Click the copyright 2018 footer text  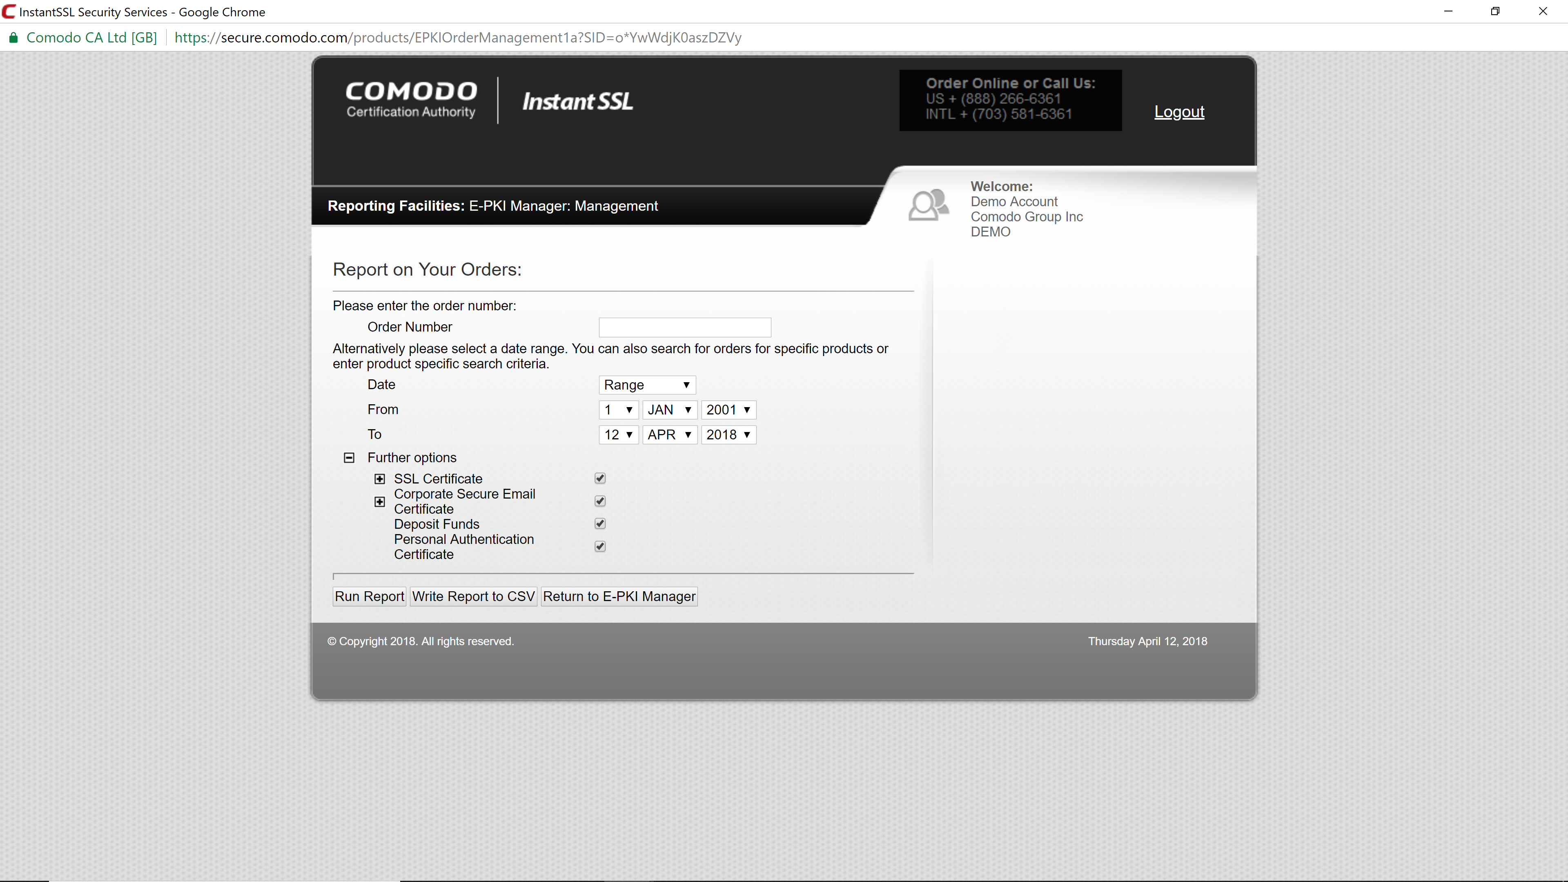pos(420,641)
